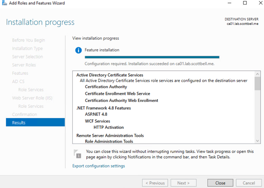Viewport: 264px width, 188px height.
Task: Click the installation progress bar
Action: click(x=152, y=57)
